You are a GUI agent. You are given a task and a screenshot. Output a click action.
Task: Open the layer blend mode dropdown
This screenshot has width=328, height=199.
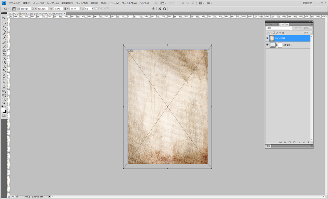click(279, 28)
